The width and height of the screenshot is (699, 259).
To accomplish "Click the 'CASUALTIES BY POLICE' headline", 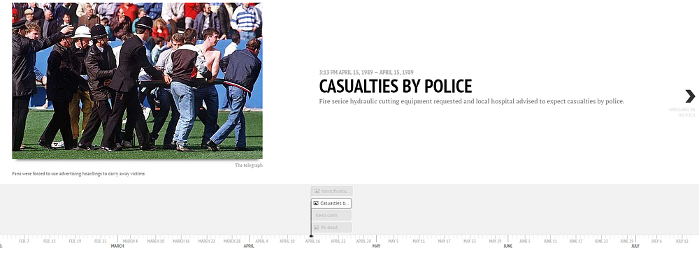I will [x=396, y=86].
